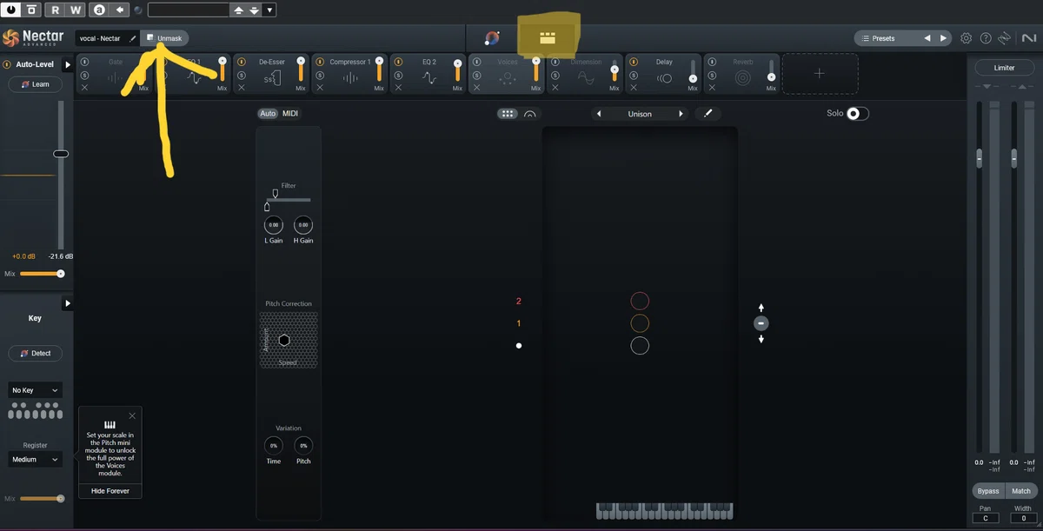Open Nectar settings gear
The height and width of the screenshot is (531, 1043).
[x=967, y=38]
